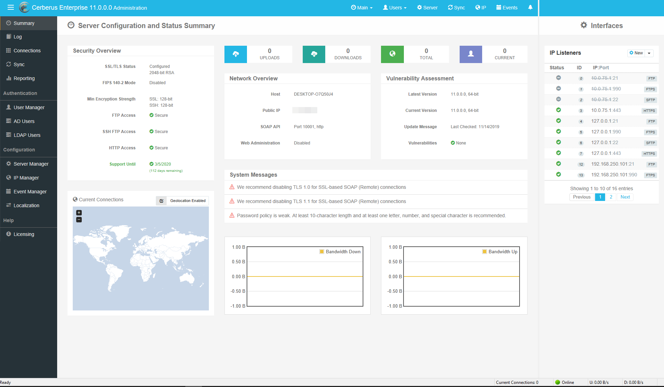Click the Server Configuration summary header icon

[71, 25]
